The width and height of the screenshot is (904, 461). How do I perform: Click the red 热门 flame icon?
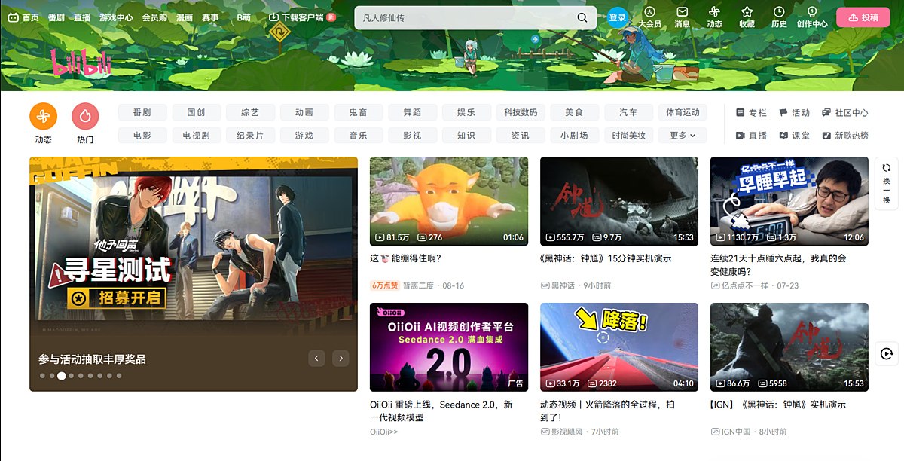click(85, 116)
